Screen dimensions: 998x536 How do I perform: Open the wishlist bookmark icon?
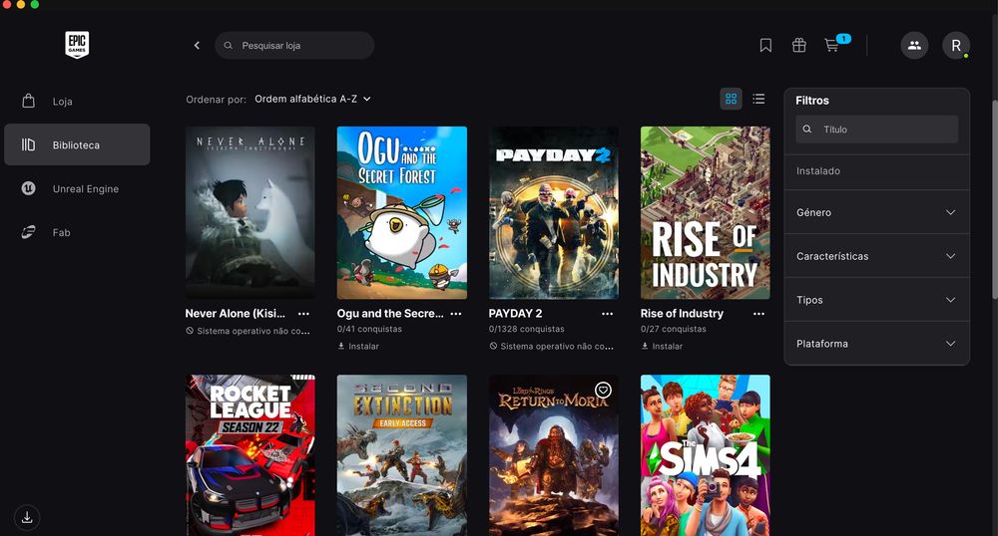point(765,45)
